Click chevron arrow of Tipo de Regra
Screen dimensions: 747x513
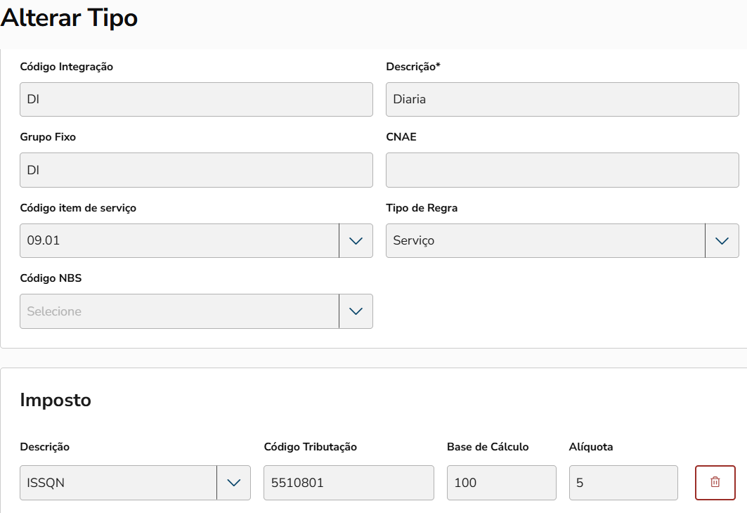point(722,241)
